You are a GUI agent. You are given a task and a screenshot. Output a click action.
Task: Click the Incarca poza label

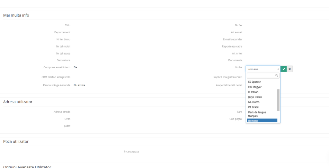tap(131, 151)
